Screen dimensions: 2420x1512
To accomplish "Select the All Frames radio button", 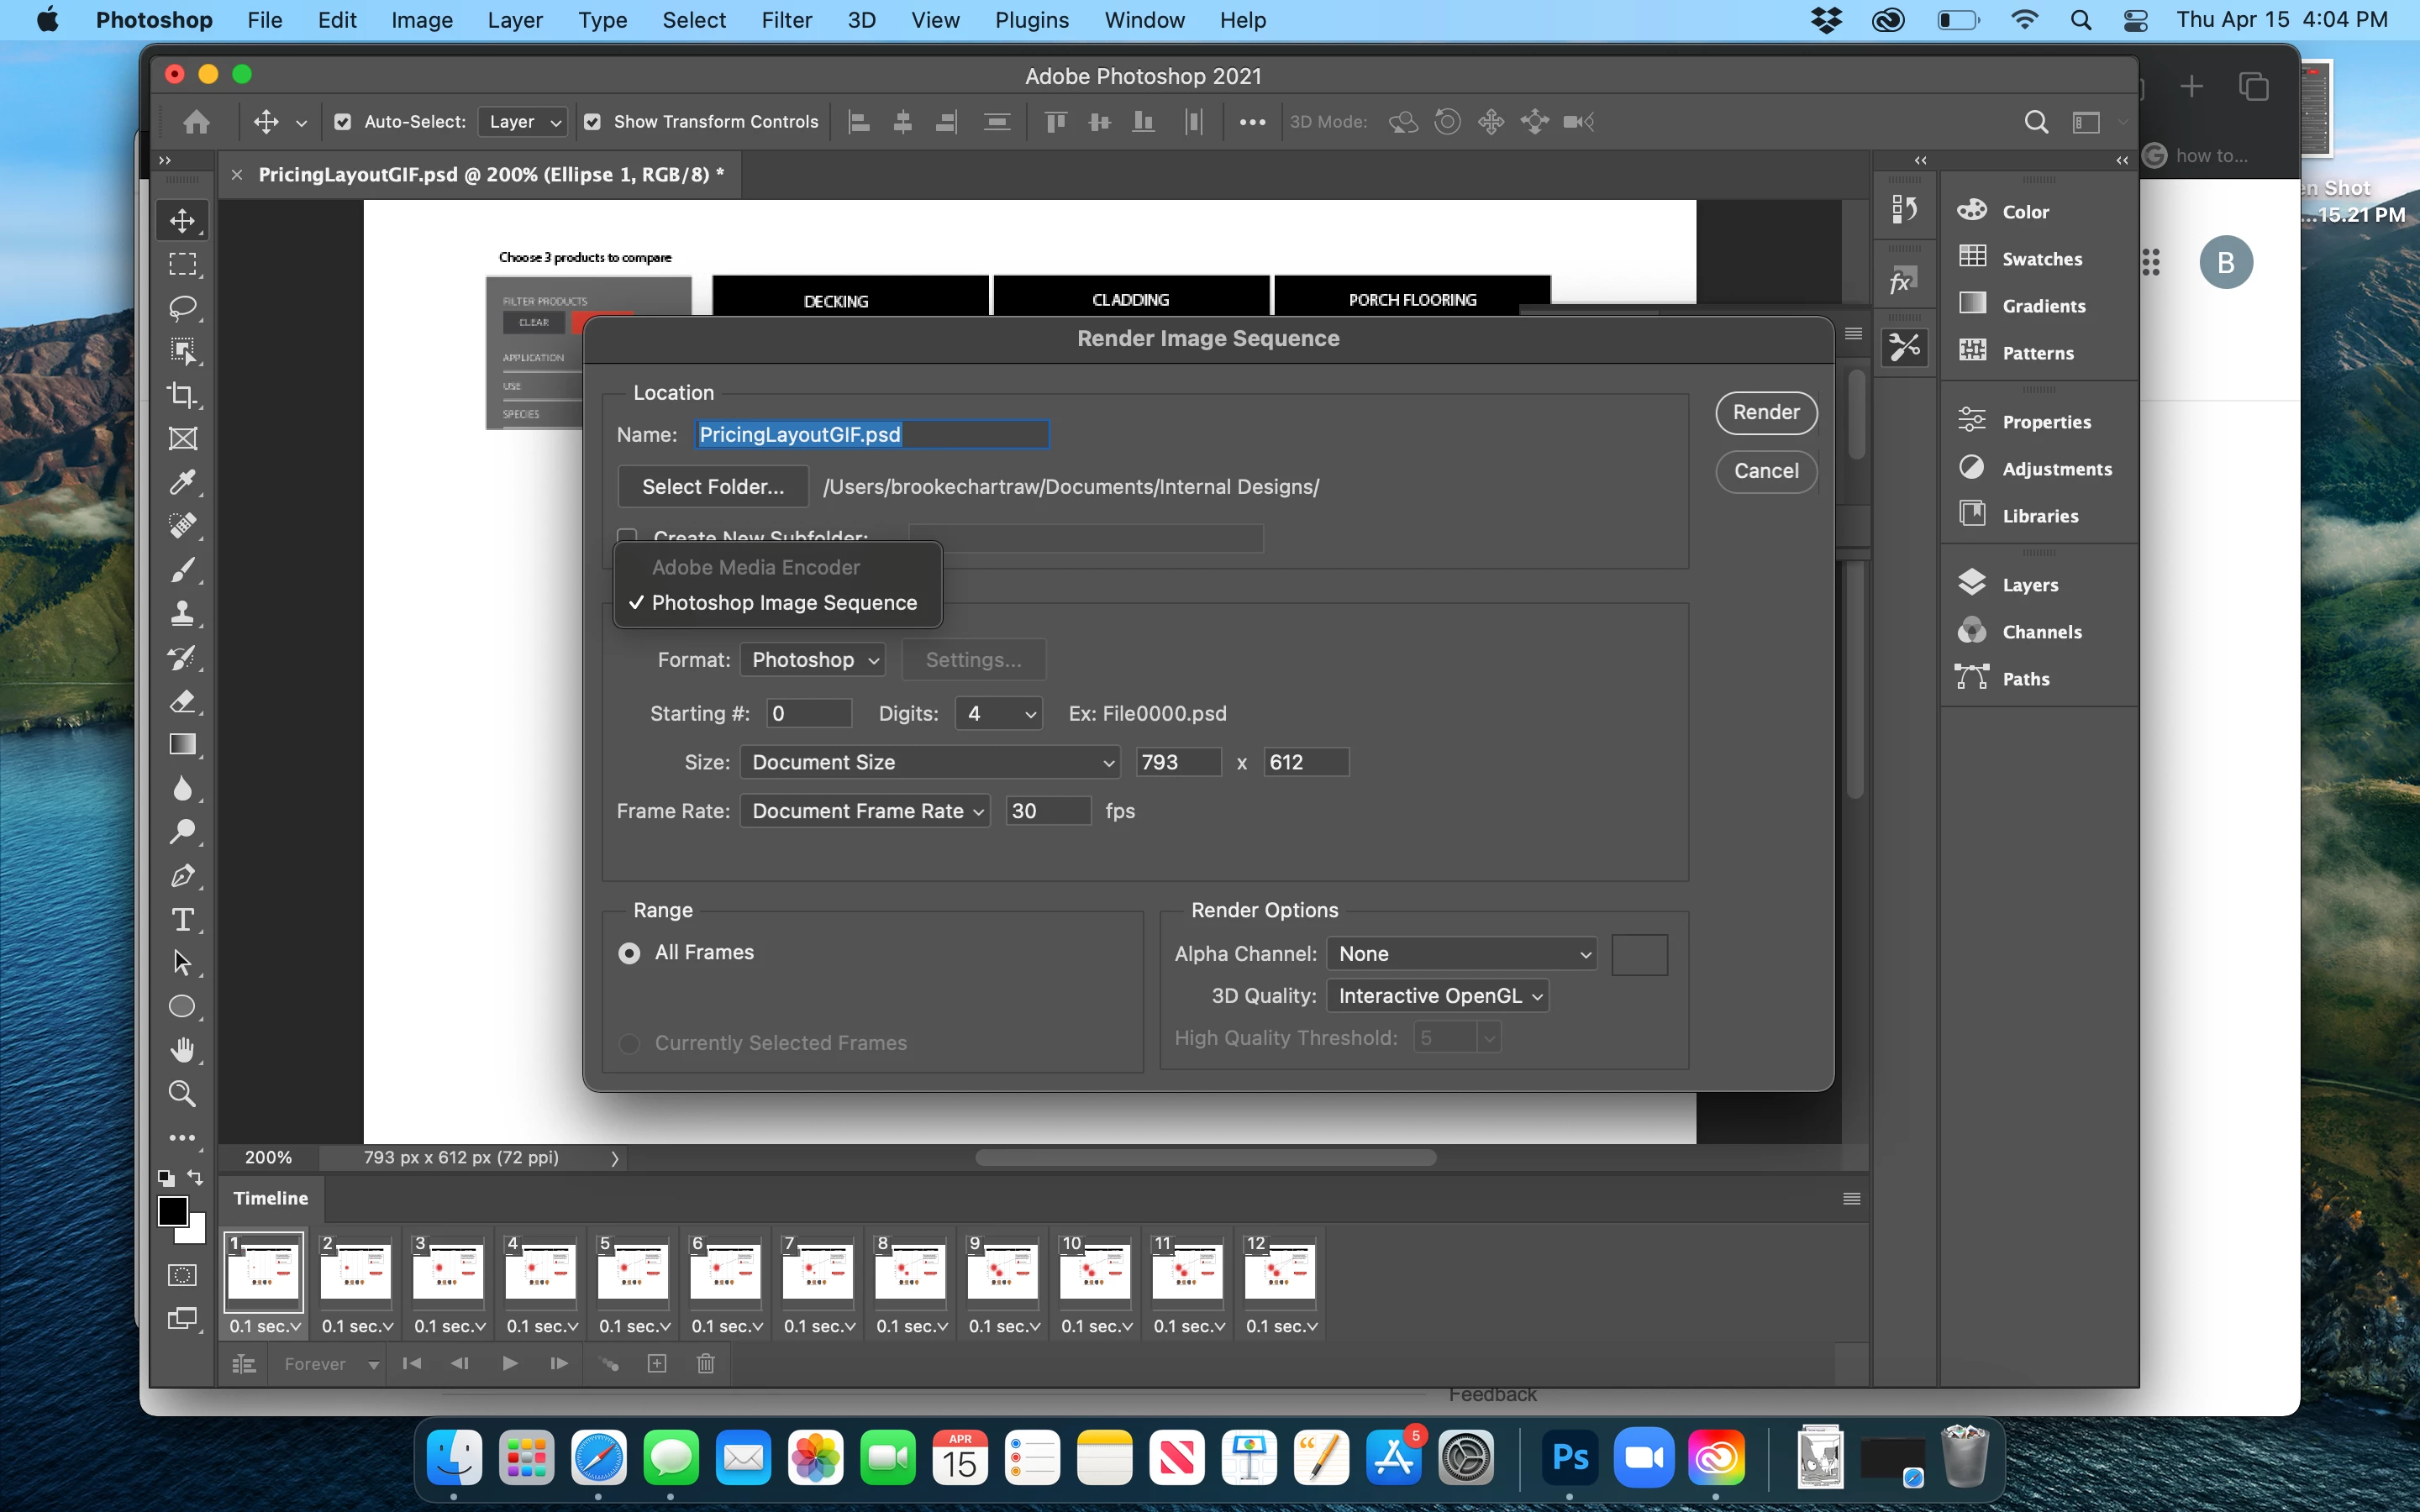I will (629, 953).
